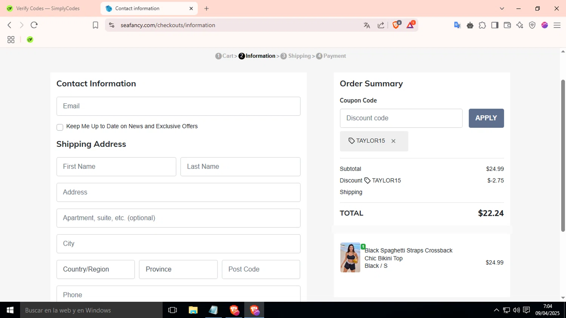Open the notification center icon
This screenshot has width=566, height=318.
pos(526,310)
